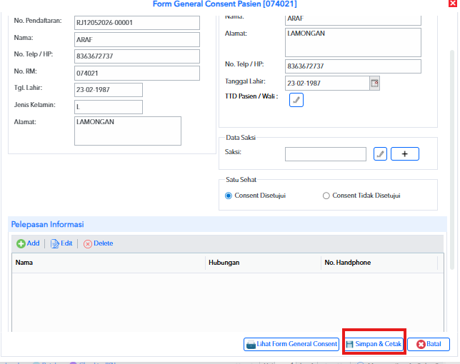Save with the Simpan & Cetak button

coord(374,344)
